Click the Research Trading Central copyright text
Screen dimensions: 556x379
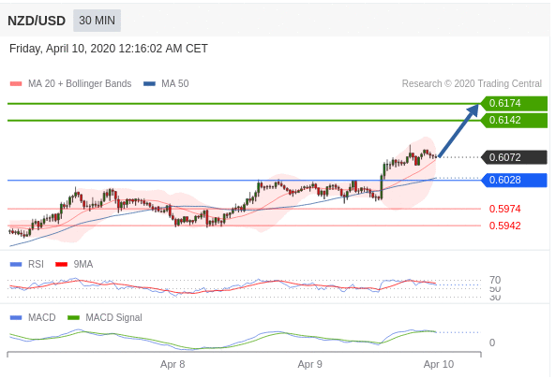[472, 84]
